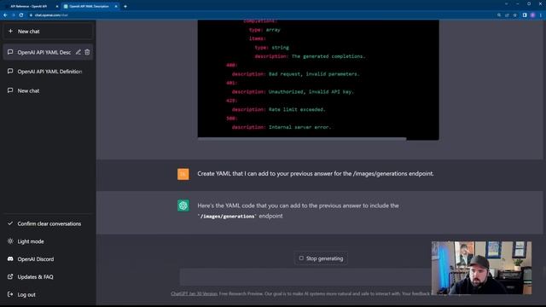The width and height of the screenshot is (546, 307).
Task: Open Updates & FAQ
Action: click(48, 276)
